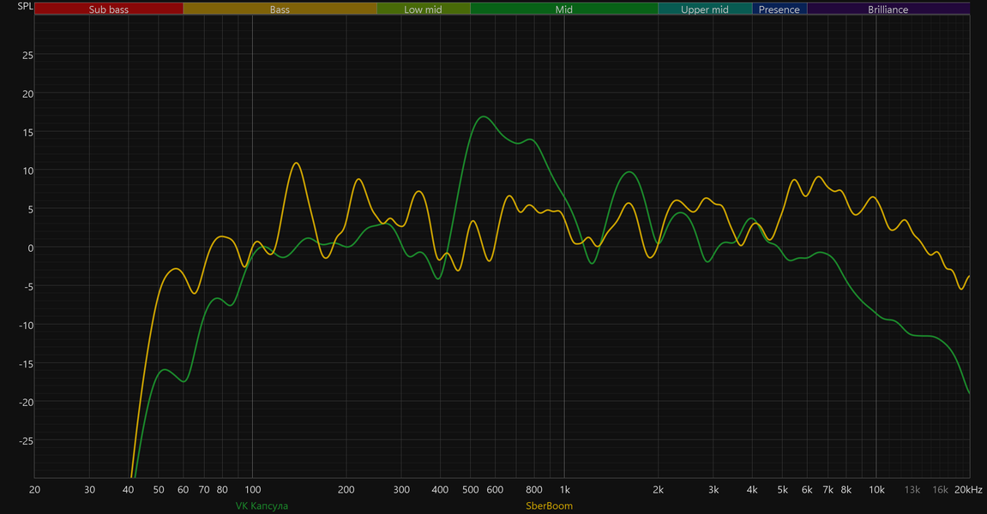Click the -25 dB level label

[26, 441]
